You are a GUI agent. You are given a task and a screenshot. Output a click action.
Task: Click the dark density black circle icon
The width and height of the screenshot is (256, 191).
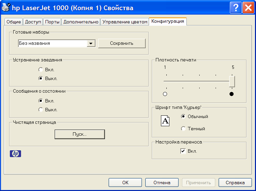(232, 94)
